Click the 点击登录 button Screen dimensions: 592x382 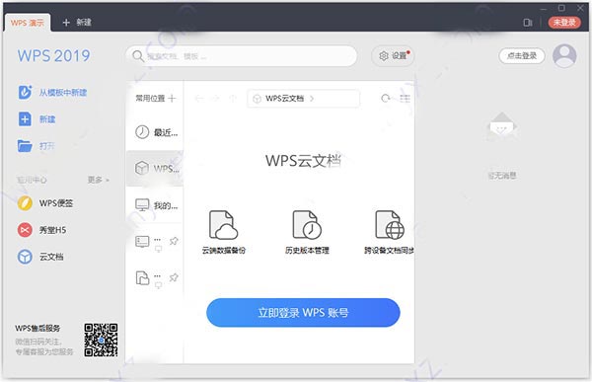[x=521, y=56]
